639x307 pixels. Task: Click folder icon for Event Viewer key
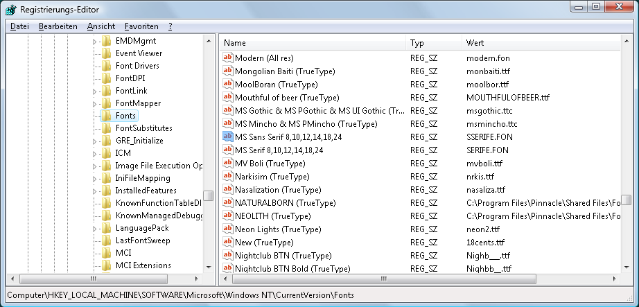[106, 53]
